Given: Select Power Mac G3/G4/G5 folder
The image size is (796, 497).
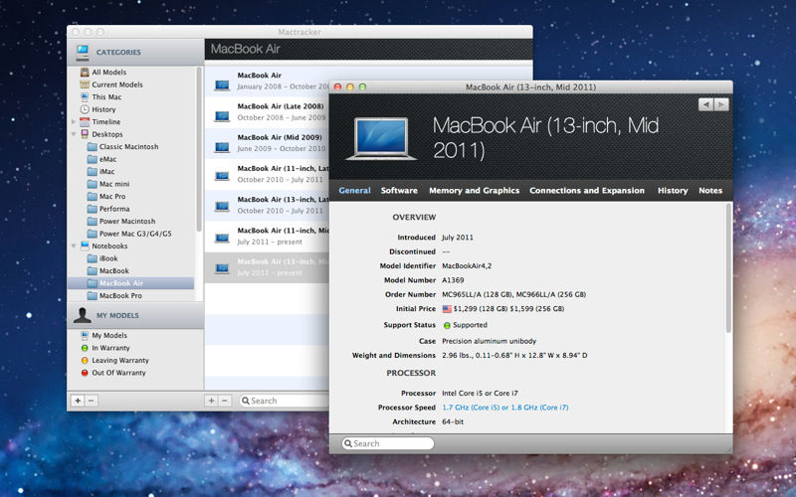Looking at the screenshot, I should pos(92,234).
